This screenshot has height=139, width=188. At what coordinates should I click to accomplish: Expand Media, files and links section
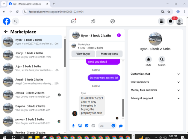coord(155,90)
